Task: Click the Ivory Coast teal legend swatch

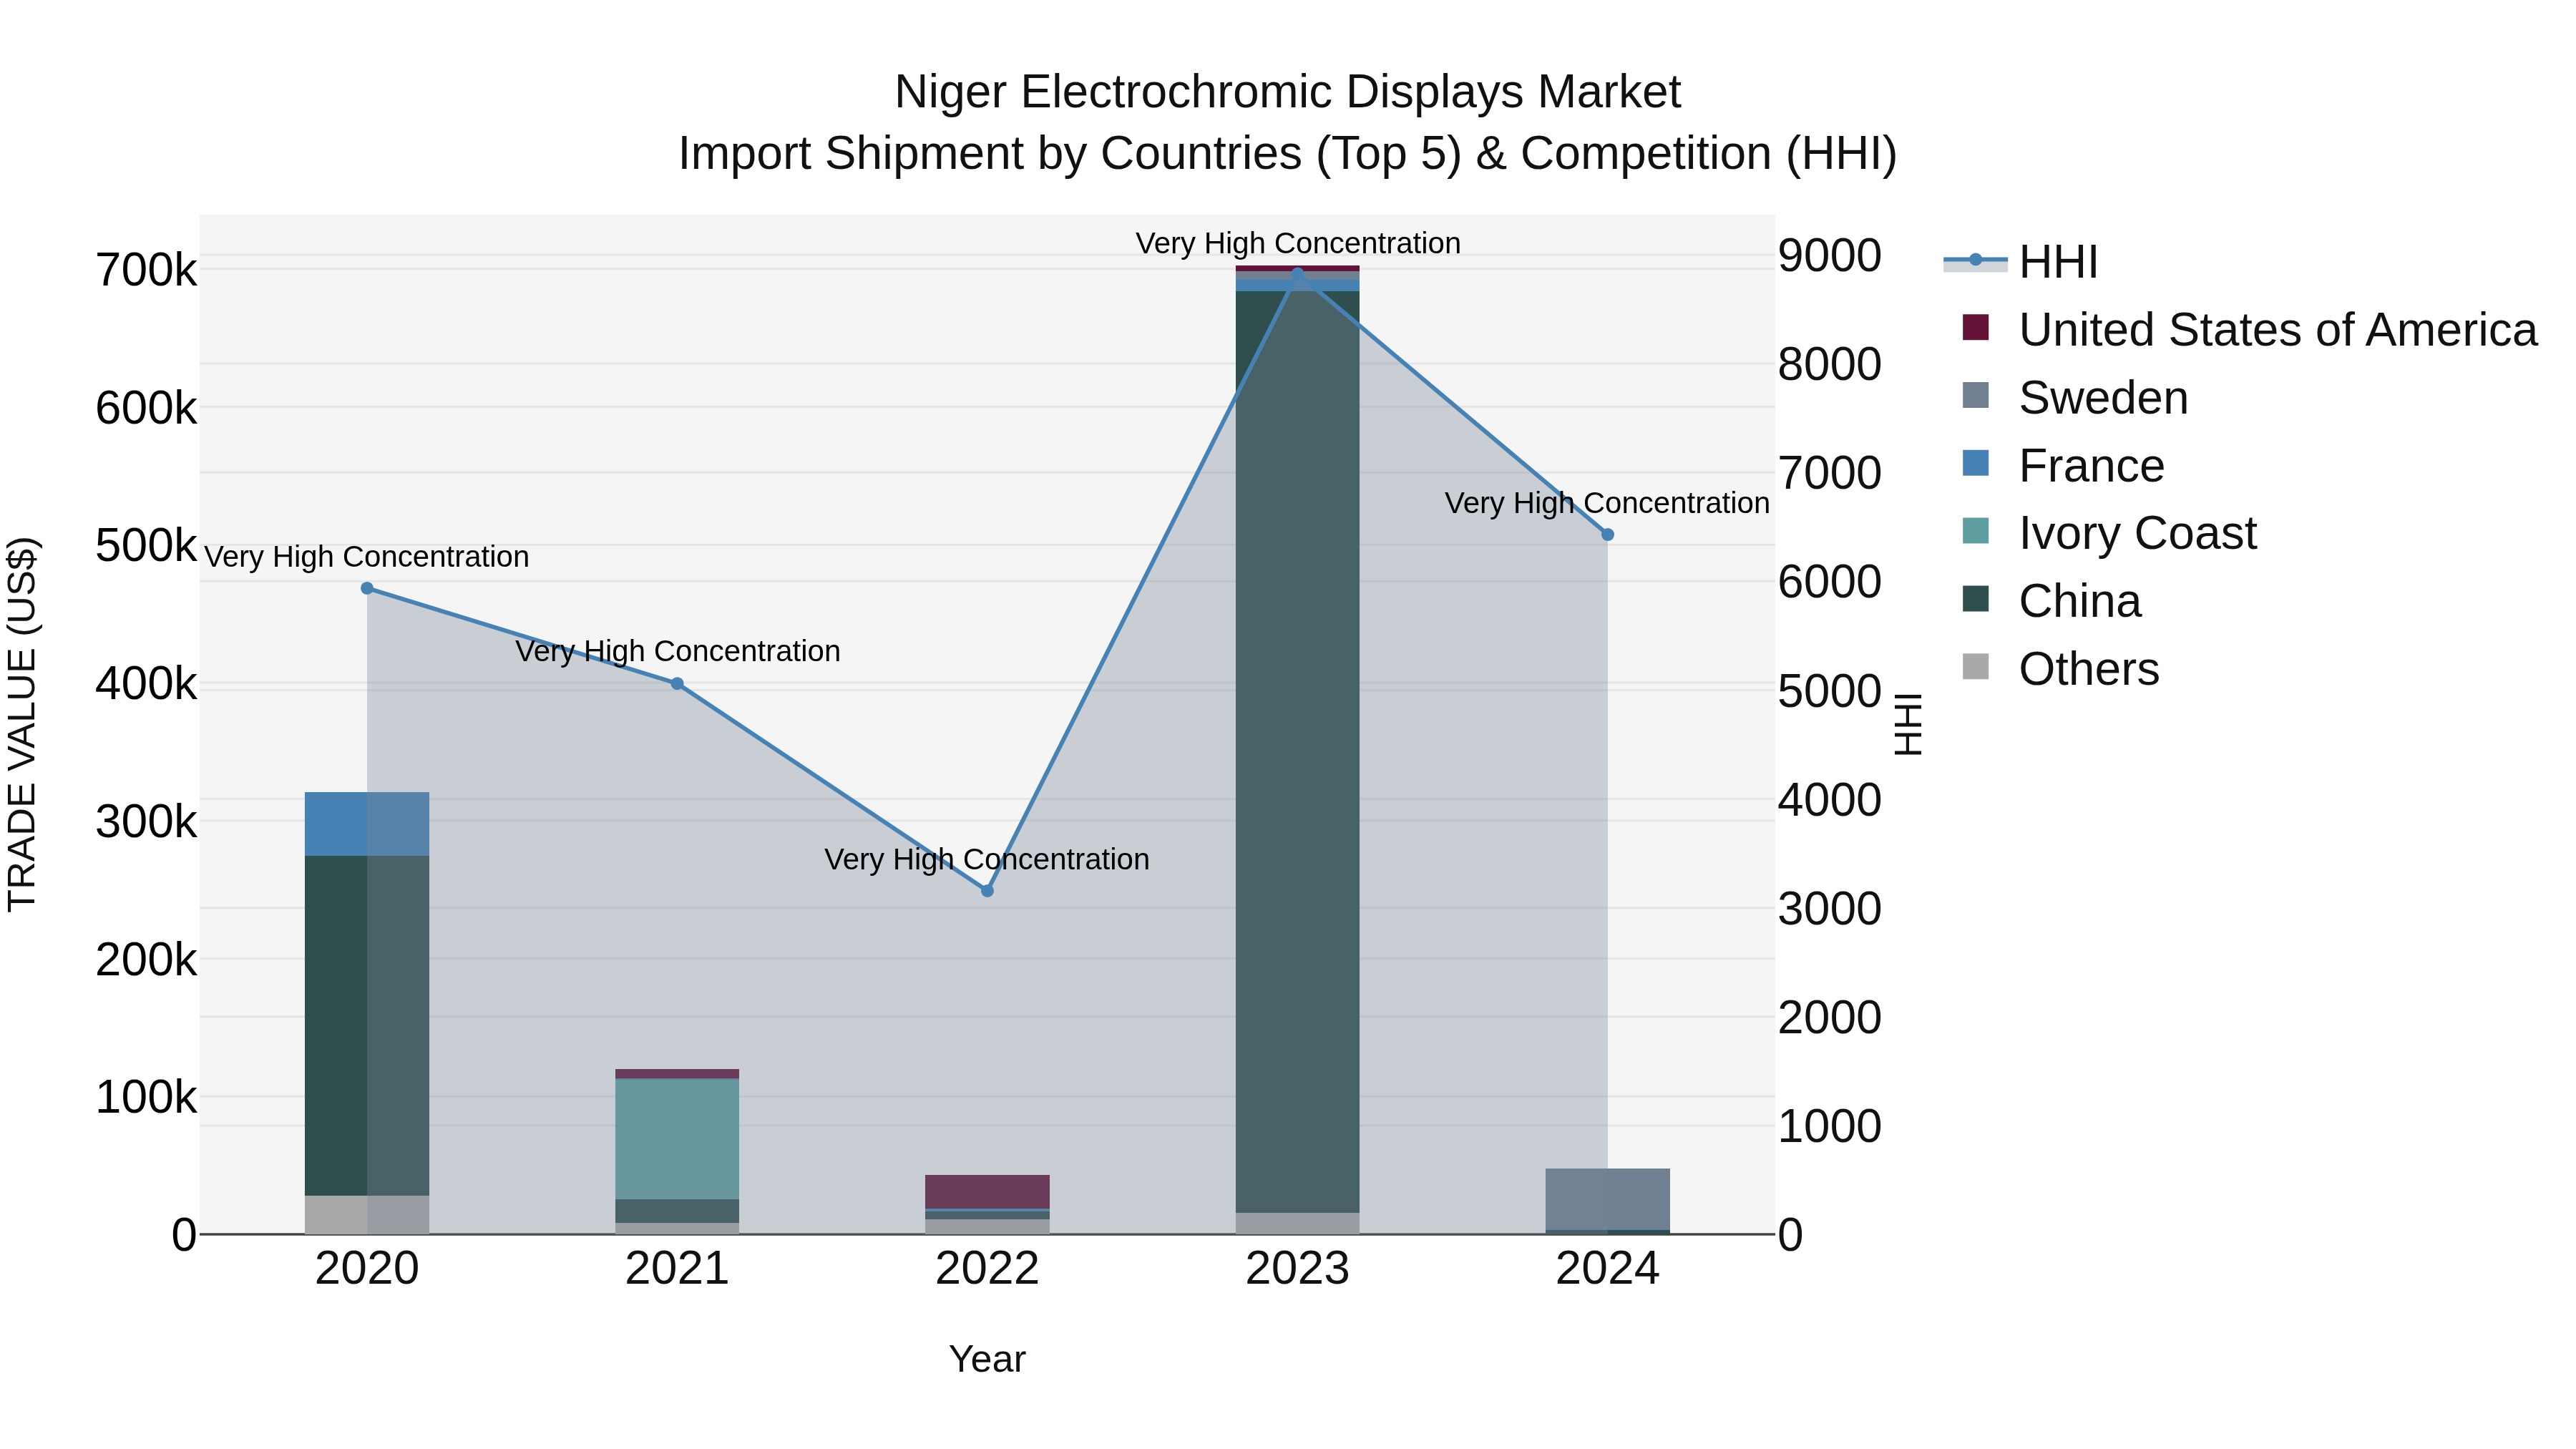Action: pyautogui.click(x=1976, y=530)
